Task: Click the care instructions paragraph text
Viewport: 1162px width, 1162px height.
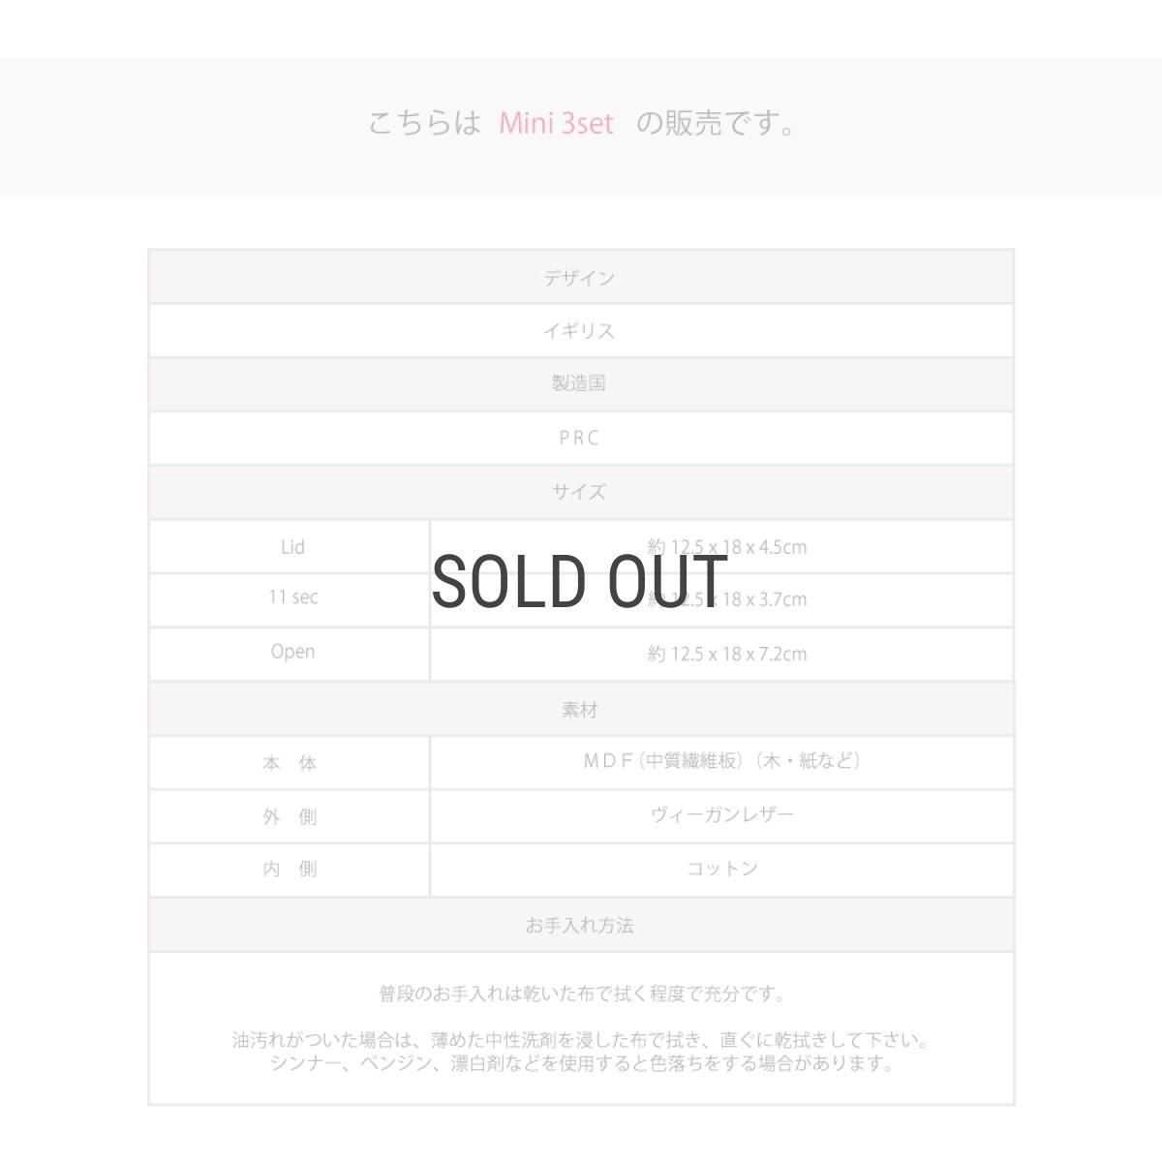Action: [x=581, y=1028]
